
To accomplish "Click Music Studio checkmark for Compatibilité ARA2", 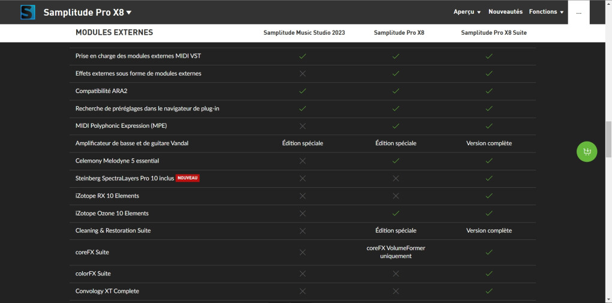I will 302,91.
